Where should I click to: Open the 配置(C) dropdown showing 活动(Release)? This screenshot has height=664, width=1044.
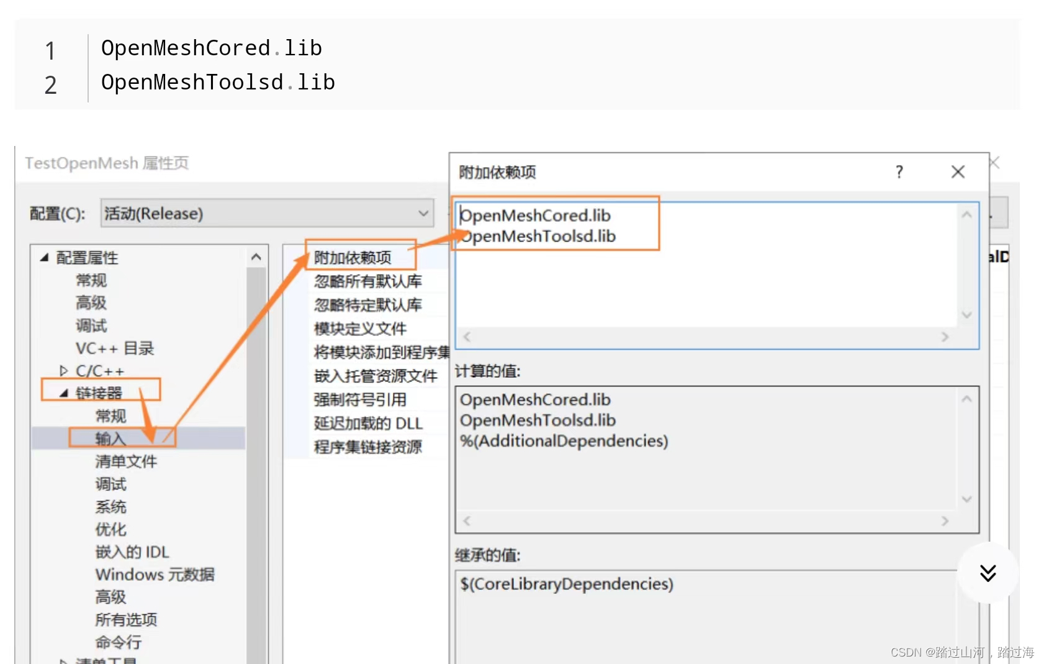click(x=423, y=213)
